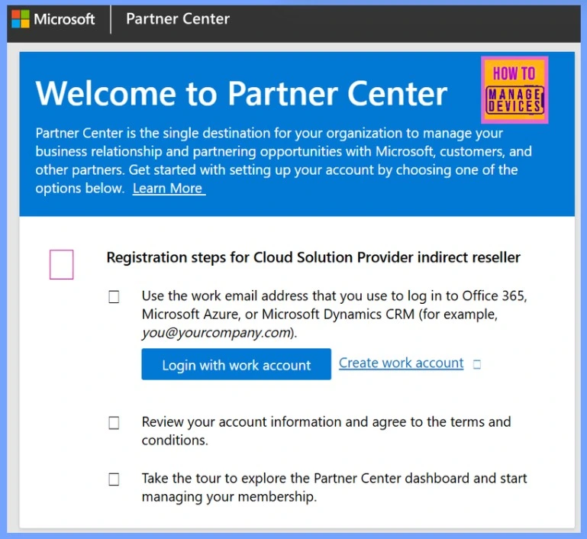Click the 'Welcome to Partner Center' heading

[241, 94]
